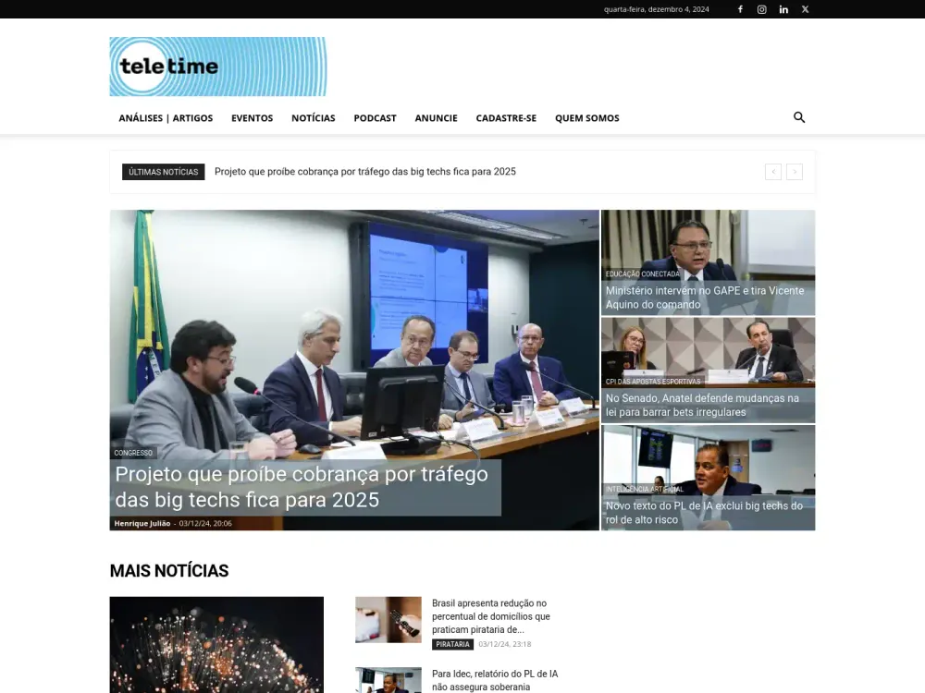925x693 pixels.
Task: Open the Instagram icon in the top bar
Action: (x=761, y=9)
